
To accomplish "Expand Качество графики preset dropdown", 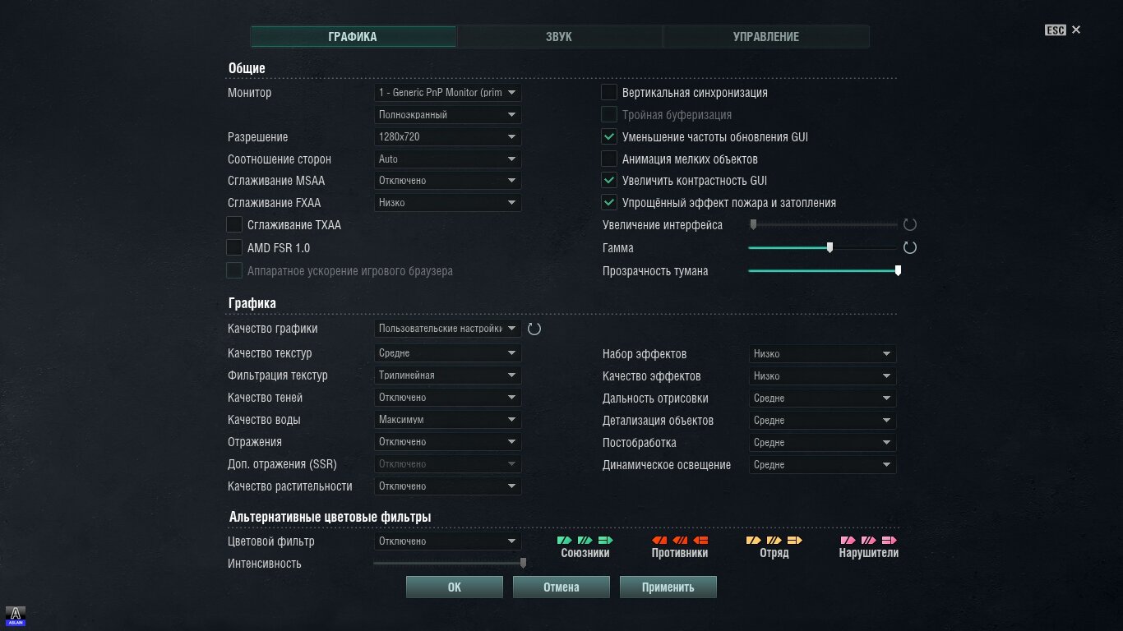I will point(448,329).
